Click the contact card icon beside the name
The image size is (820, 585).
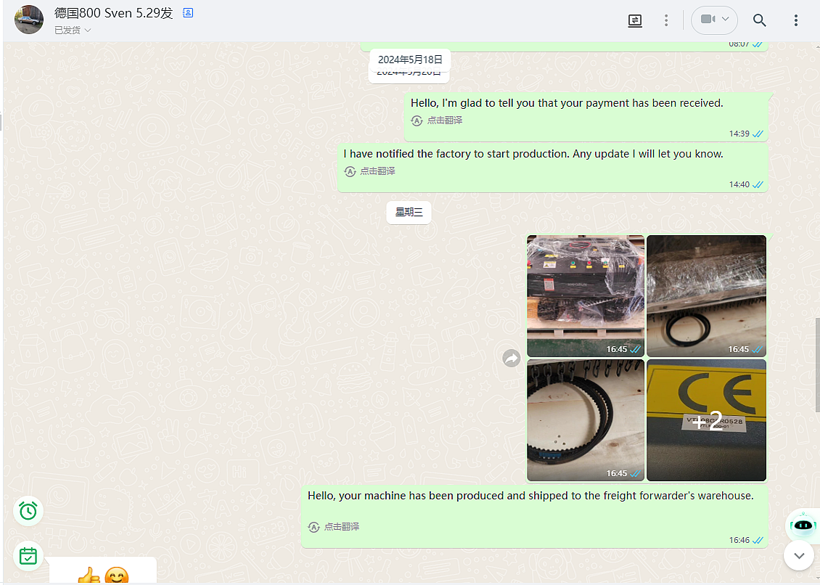[188, 13]
